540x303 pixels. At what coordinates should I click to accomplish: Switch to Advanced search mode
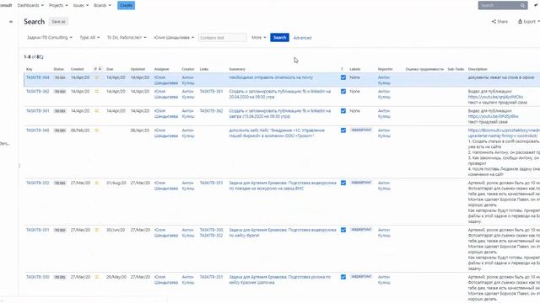tap(302, 38)
